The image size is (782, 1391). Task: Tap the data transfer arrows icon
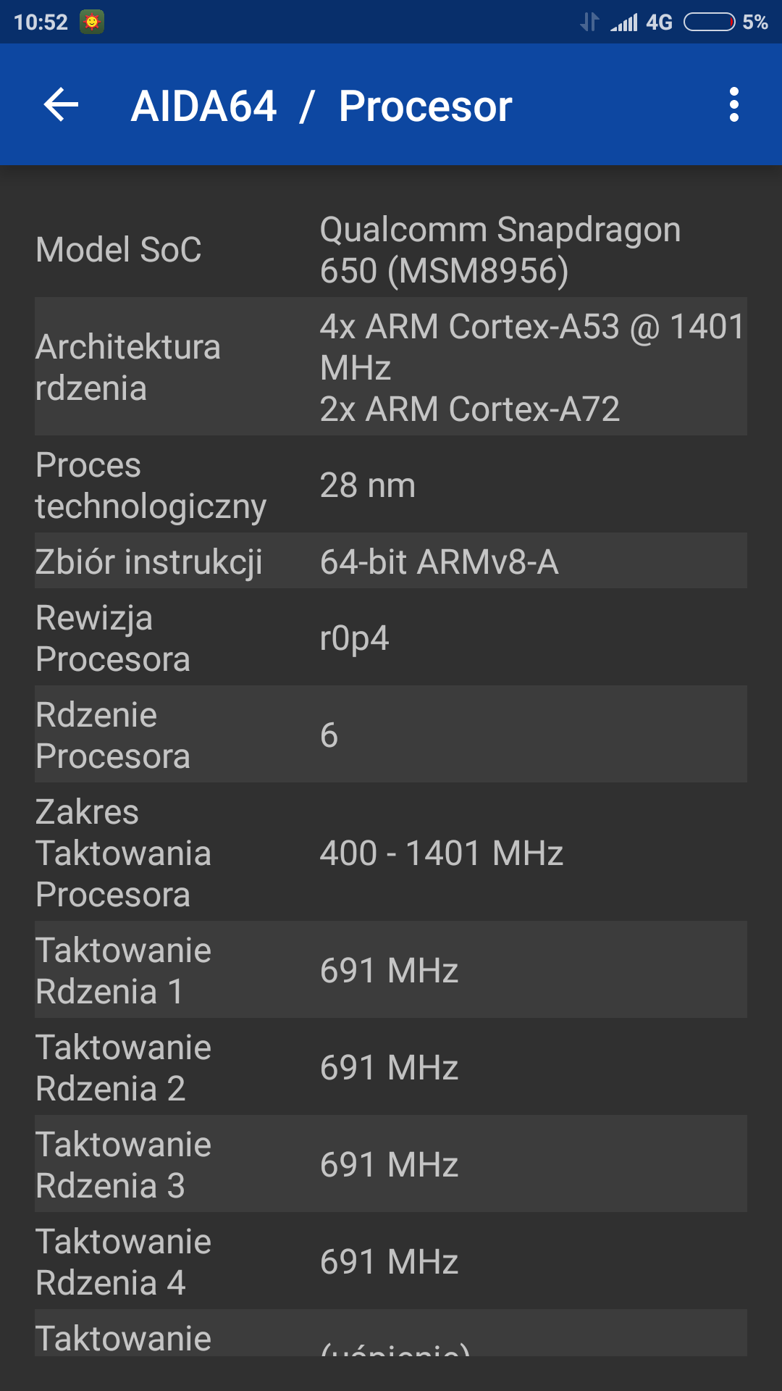pos(589,22)
